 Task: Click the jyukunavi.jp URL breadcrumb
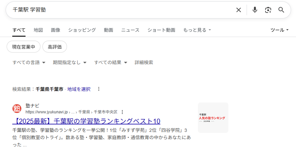pos(71,112)
